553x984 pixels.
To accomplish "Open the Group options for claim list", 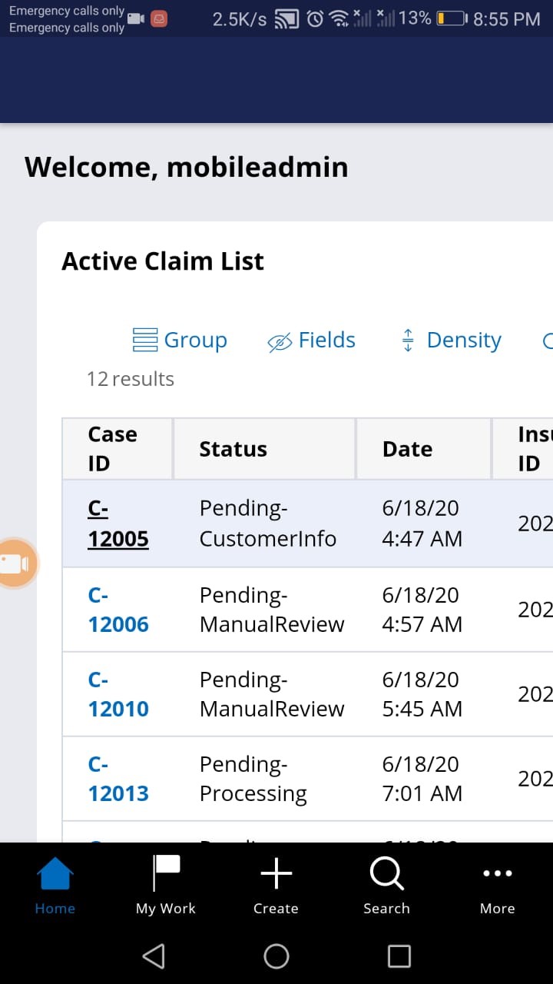I will point(180,340).
